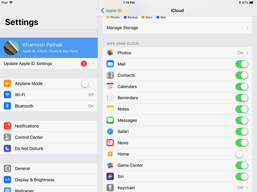Viewport: 257px width, 192px height.
Task: Tap the Wi-Fi icon in sidebar
Action: point(7,95)
